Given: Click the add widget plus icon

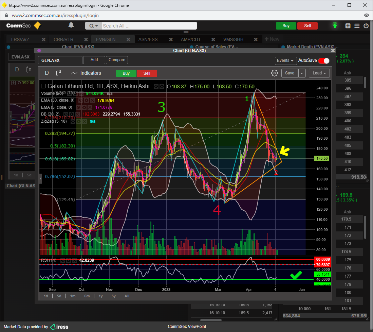Looking at the screenshot, I should [348, 26].
